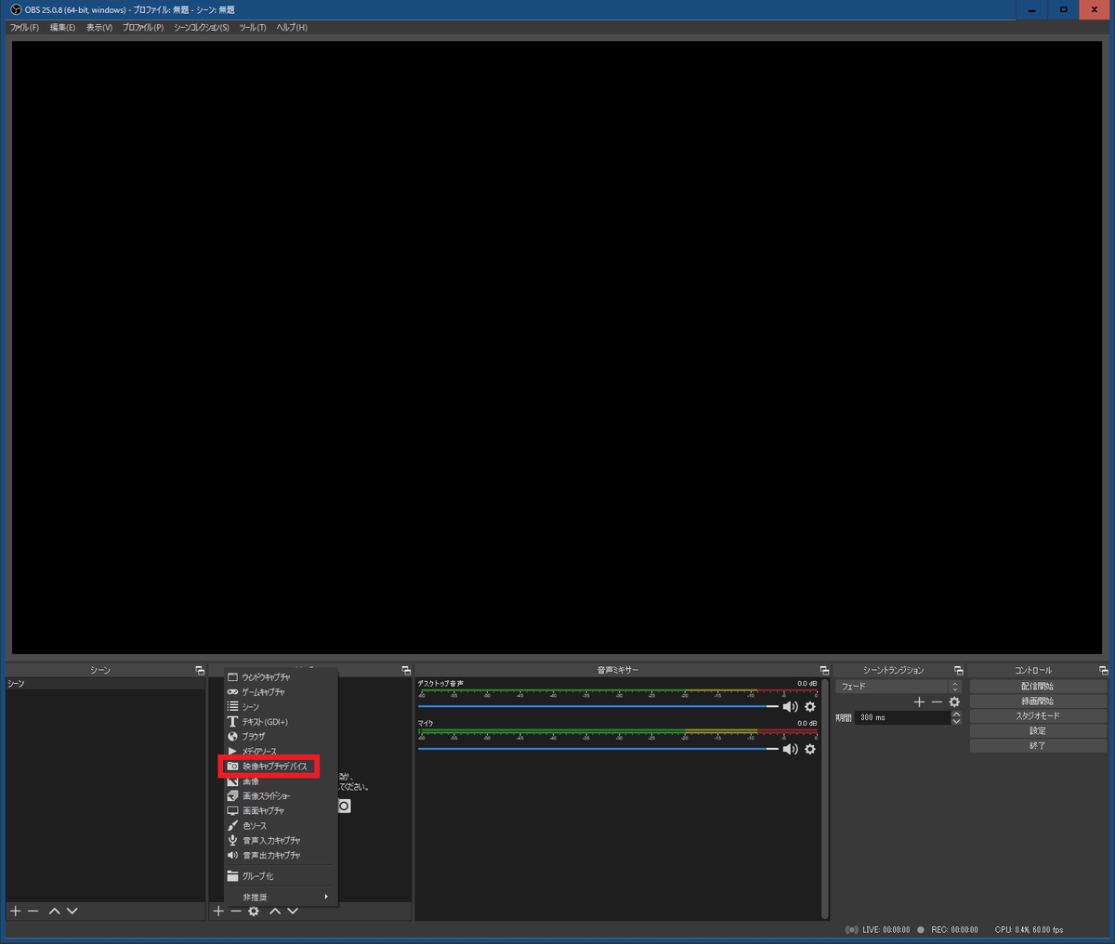Open the シーンコレクション(S) menu
Viewport: 1115px width, 944px height.
202,28
